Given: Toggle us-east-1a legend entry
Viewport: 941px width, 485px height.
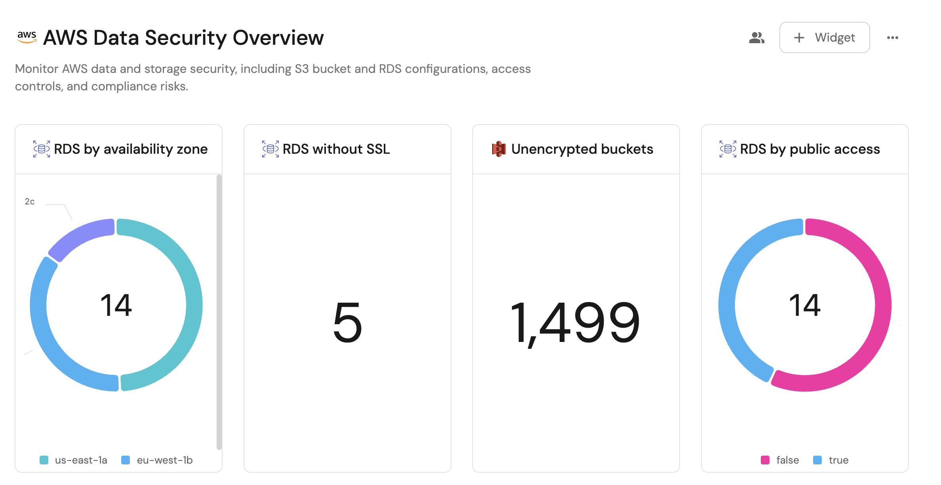Looking at the screenshot, I should [x=74, y=460].
